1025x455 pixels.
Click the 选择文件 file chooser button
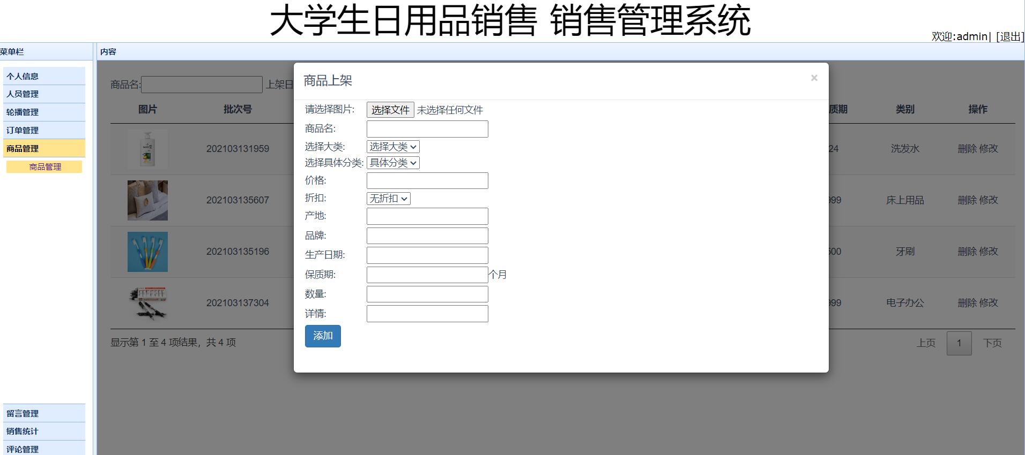[390, 110]
